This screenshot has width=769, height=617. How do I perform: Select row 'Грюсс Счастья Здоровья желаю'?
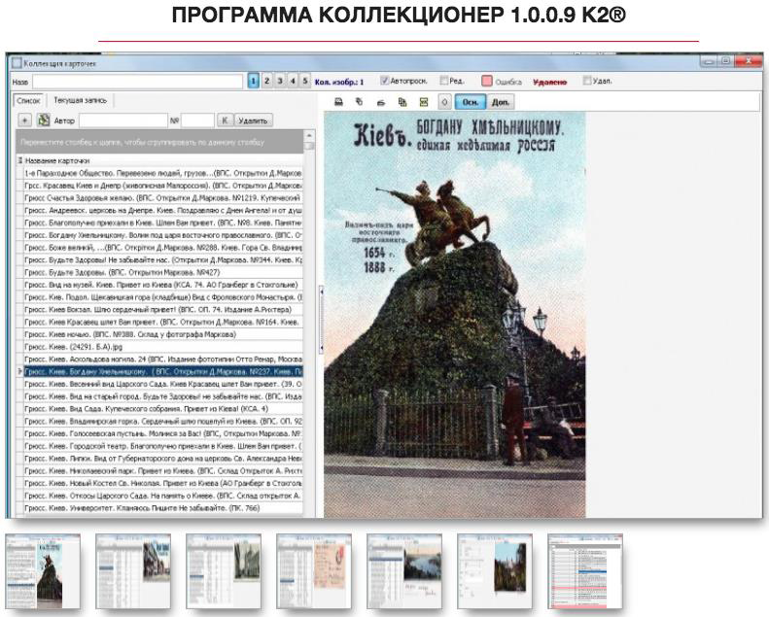(x=162, y=198)
